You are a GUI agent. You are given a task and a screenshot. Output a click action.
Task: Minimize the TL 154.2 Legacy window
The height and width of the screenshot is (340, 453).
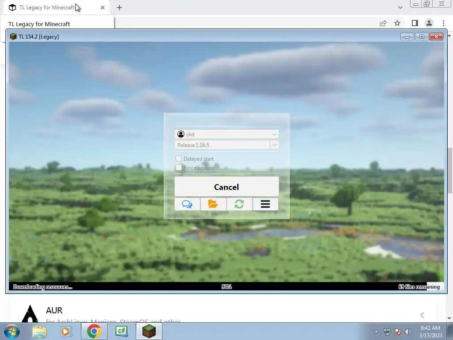point(407,36)
